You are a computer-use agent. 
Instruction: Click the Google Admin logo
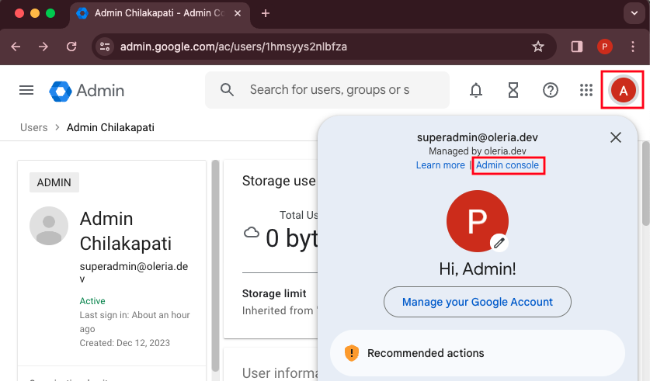tap(87, 91)
